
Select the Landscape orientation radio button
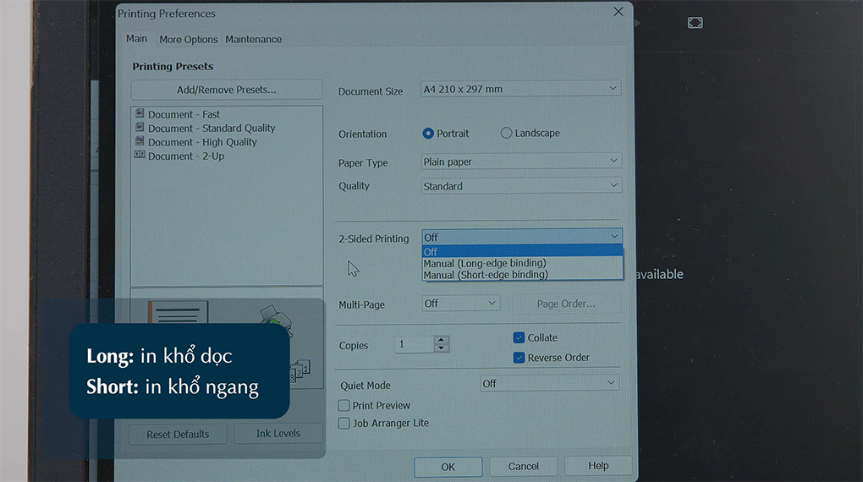507,134
